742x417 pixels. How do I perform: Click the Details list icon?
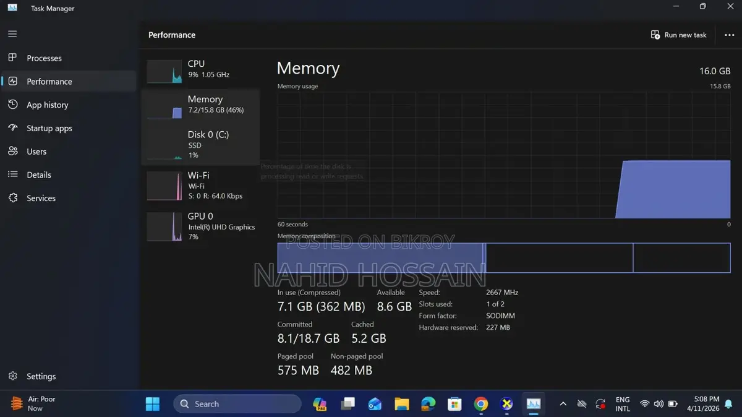12,174
